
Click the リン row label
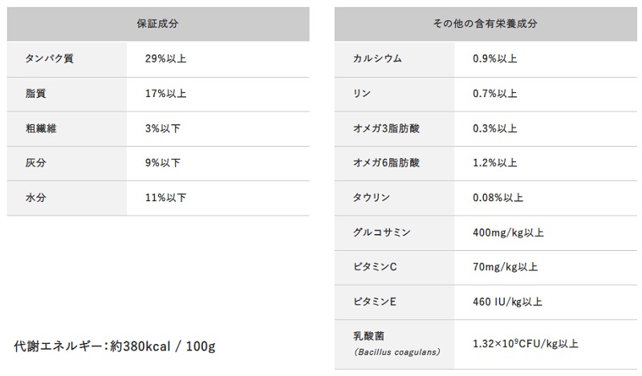362,93
